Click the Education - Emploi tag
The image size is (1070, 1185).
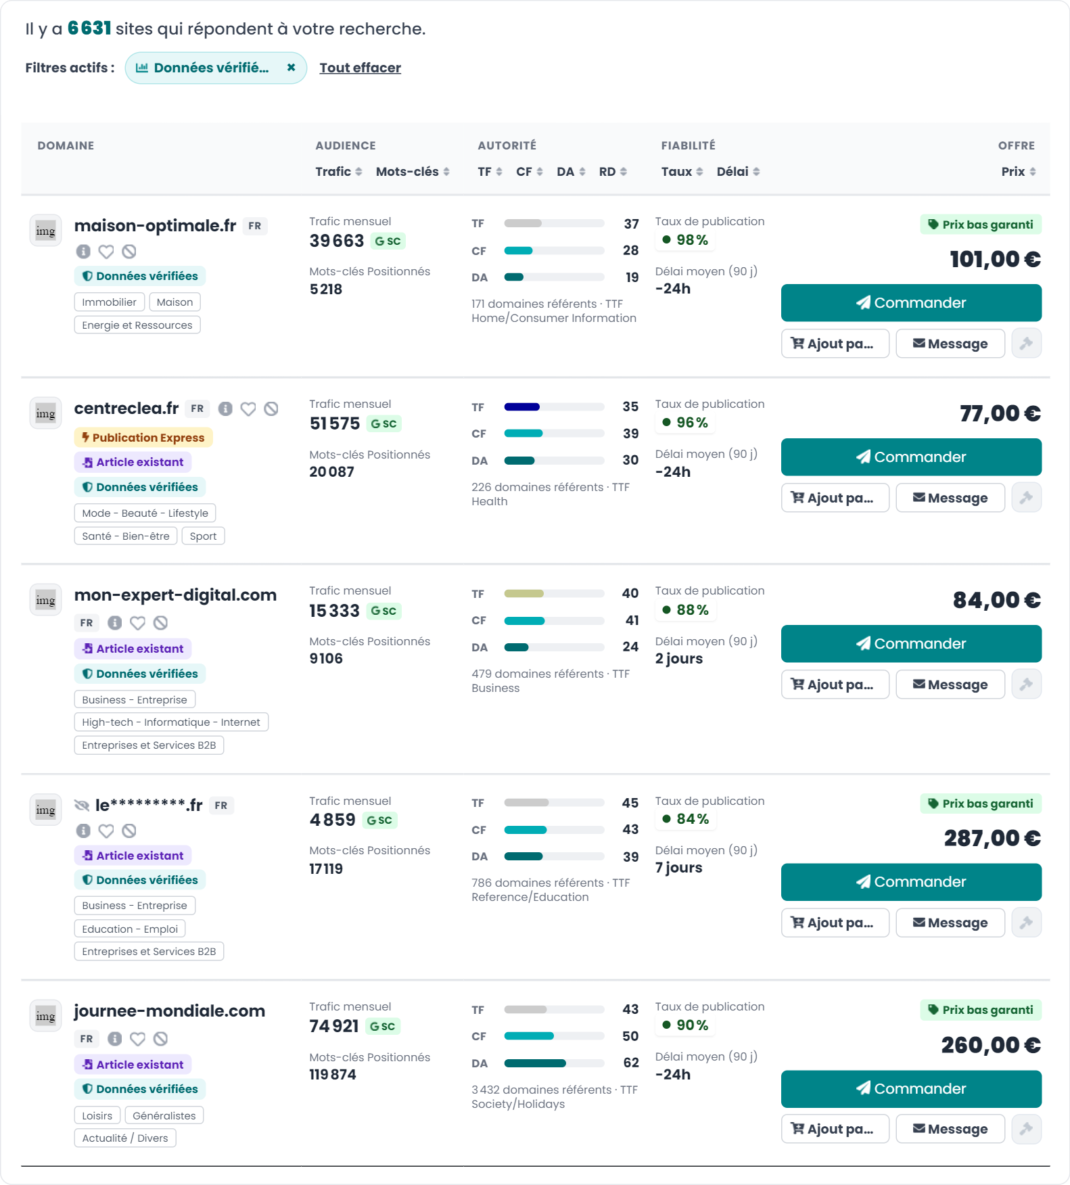pyautogui.click(x=130, y=929)
